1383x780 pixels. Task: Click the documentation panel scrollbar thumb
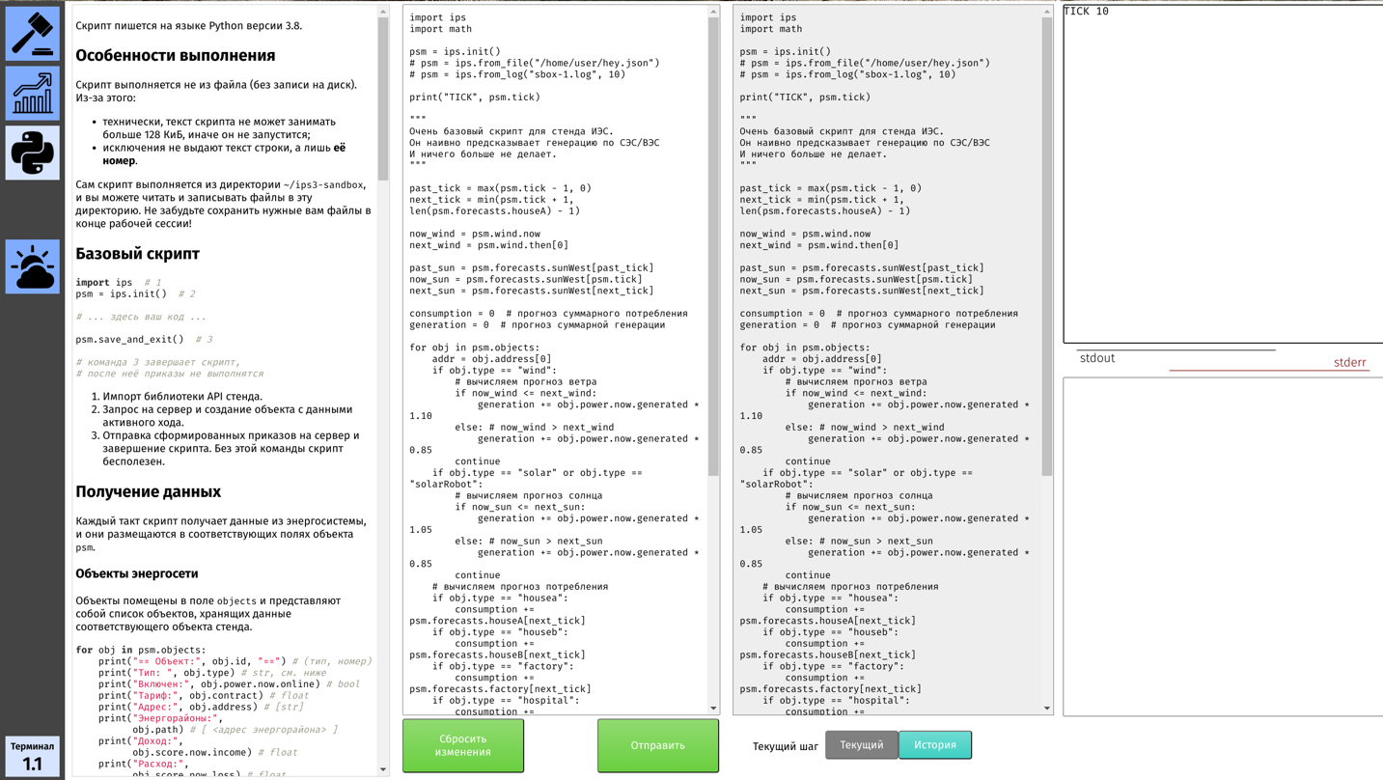(383, 97)
